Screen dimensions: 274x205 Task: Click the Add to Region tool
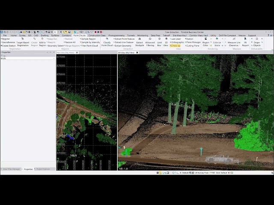42,42
